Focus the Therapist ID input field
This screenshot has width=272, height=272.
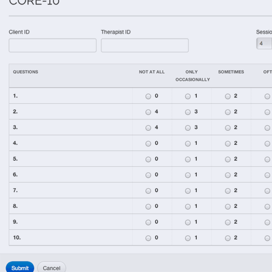coord(145,45)
